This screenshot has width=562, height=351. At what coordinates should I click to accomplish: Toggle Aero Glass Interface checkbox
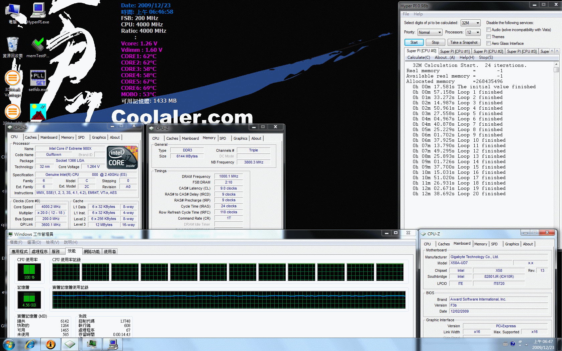point(488,43)
